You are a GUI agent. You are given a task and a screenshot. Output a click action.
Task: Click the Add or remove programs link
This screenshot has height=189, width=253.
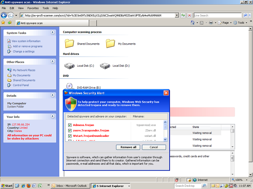(27, 46)
